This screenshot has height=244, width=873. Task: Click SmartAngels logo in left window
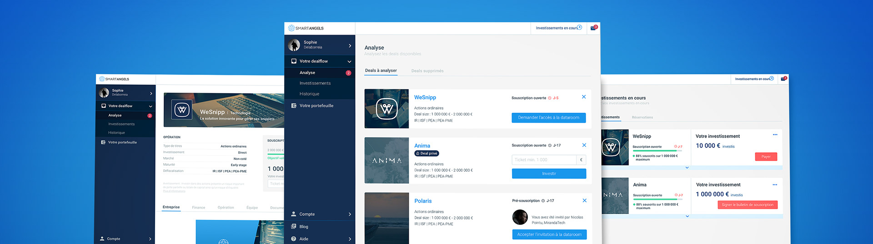pyautogui.click(x=114, y=79)
